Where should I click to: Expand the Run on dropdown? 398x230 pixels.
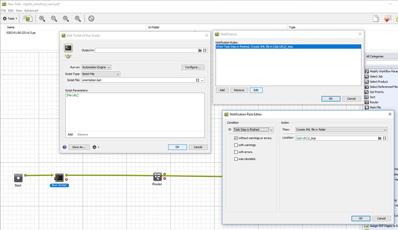coord(96,68)
